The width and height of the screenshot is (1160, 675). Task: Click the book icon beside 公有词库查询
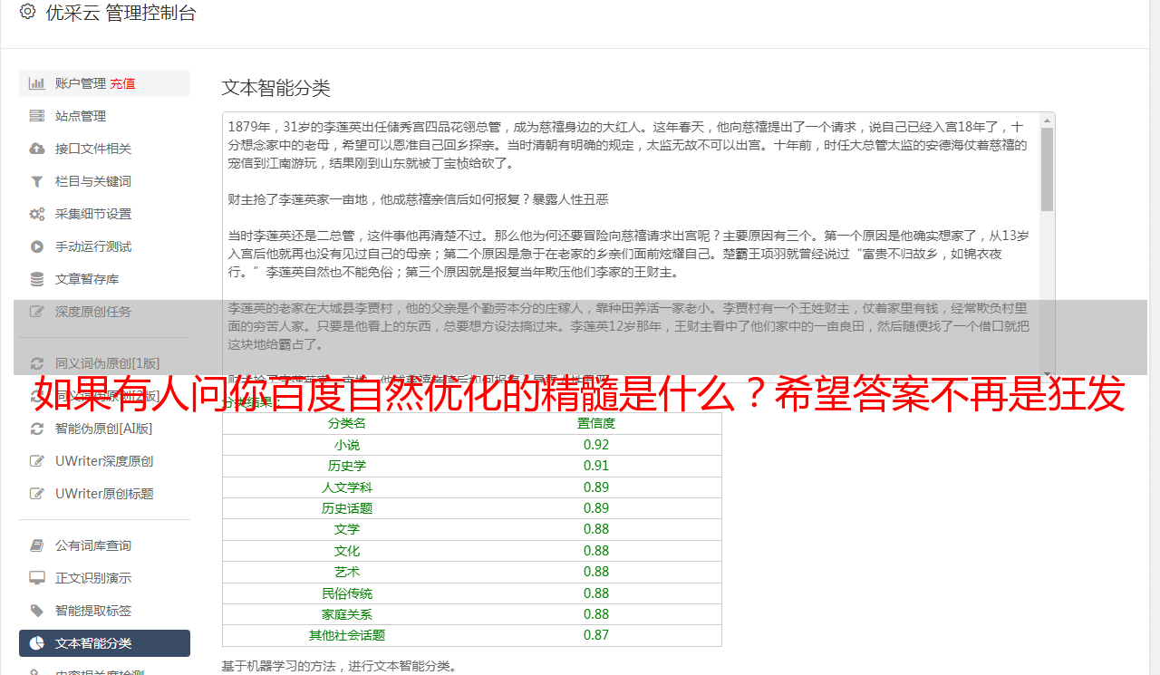click(37, 545)
